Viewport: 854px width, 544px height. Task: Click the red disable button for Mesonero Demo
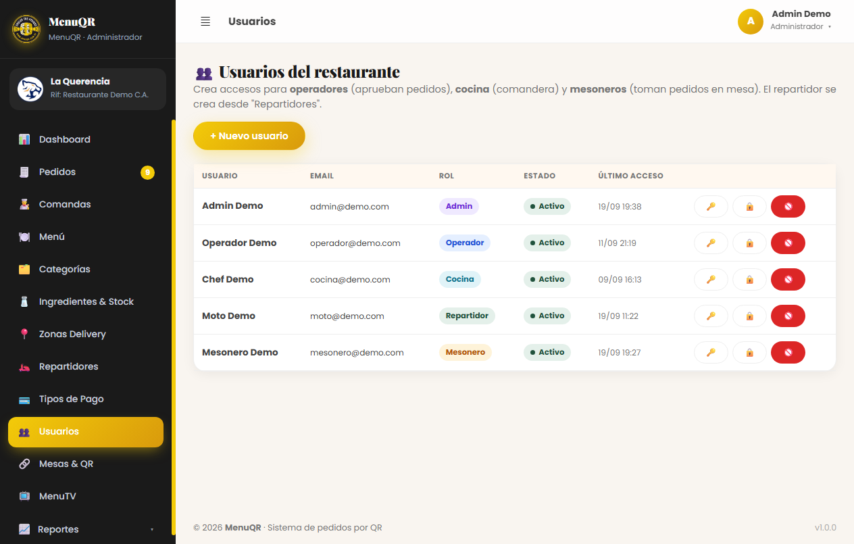click(x=788, y=352)
